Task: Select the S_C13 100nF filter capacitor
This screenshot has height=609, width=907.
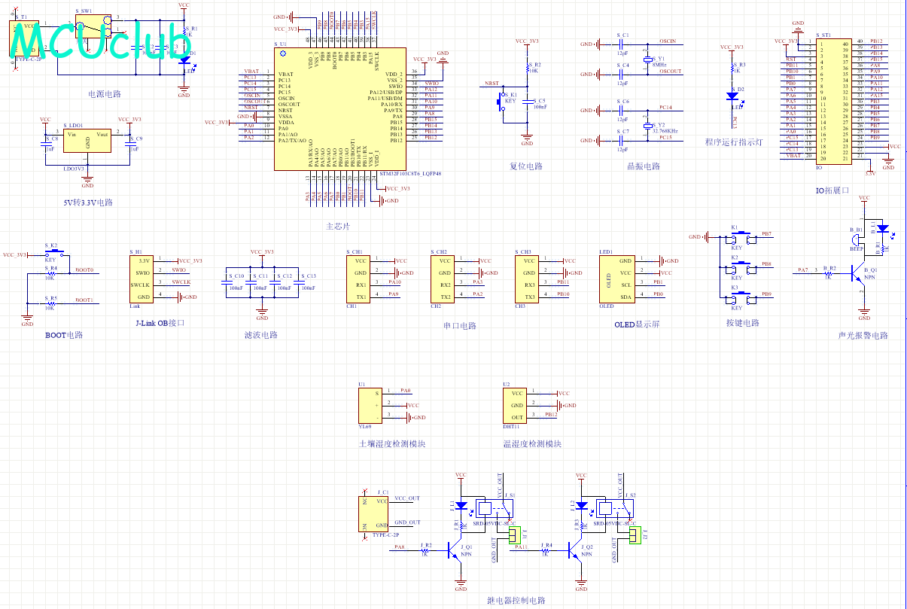Action: 298,284
